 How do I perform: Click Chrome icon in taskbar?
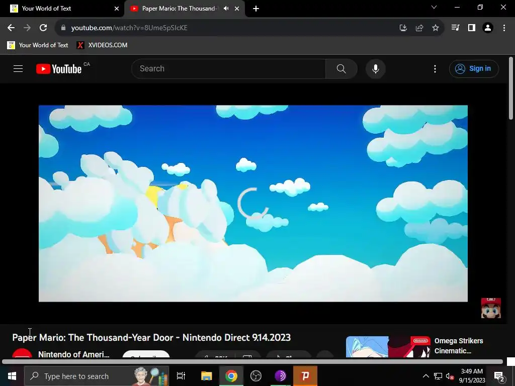pos(231,376)
